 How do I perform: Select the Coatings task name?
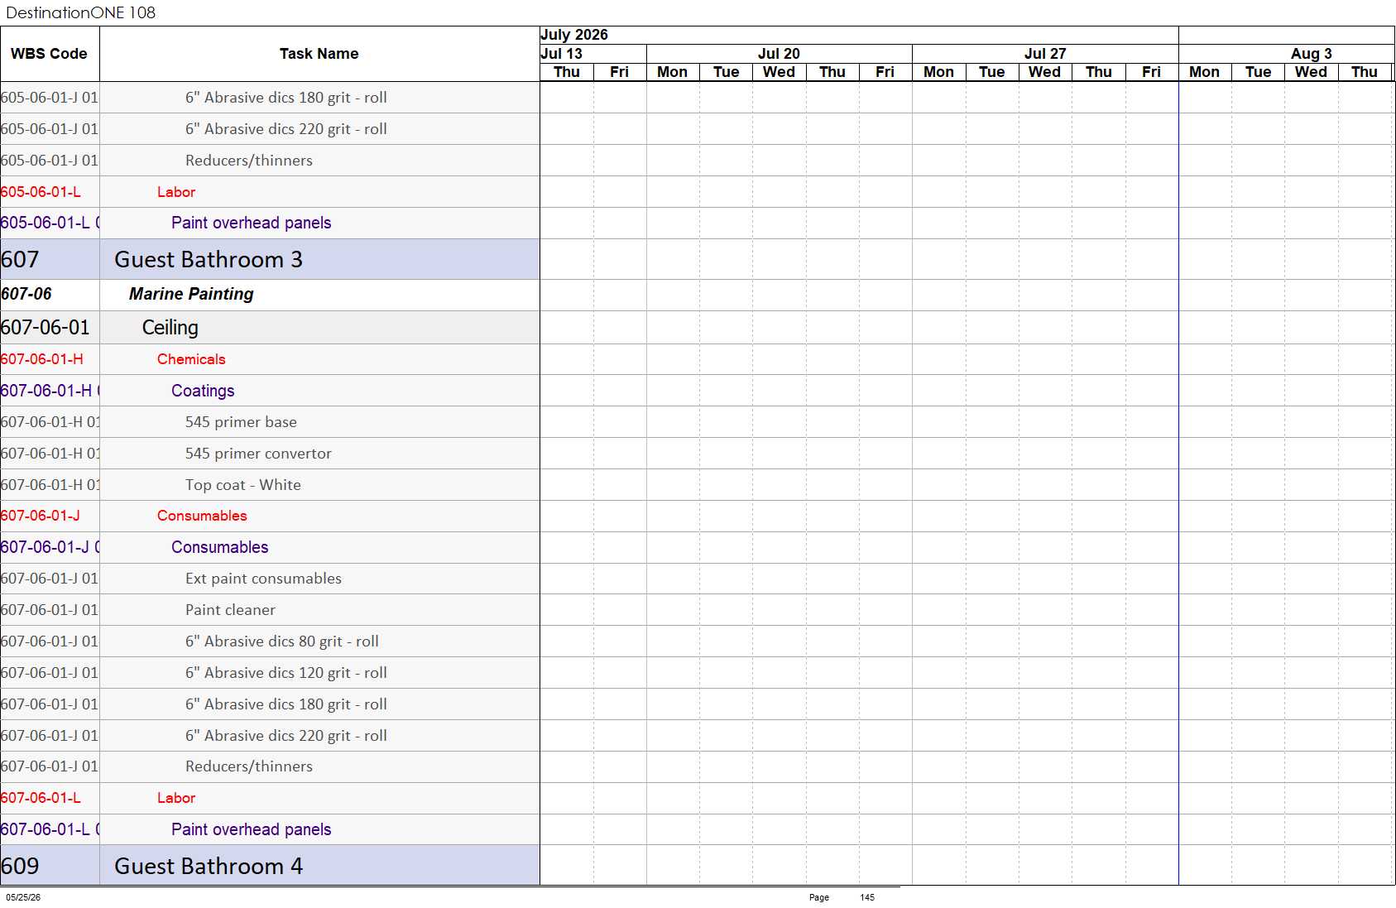tap(203, 391)
